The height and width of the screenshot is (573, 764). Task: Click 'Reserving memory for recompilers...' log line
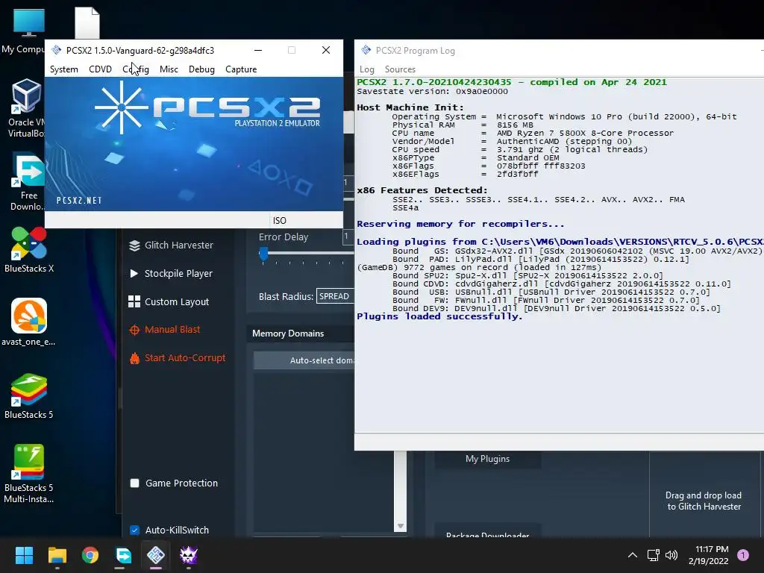click(x=460, y=224)
